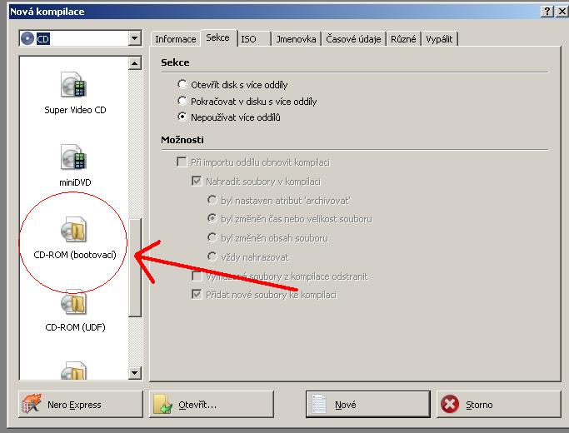Click the Otevřít... button
Image resolution: width=569 pixels, height=433 pixels.
coord(212,404)
